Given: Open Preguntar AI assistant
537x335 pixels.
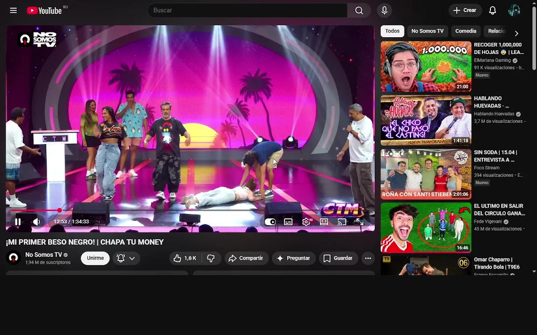Looking at the screenshot, I should pyautogui.click(x=294, y=258).
